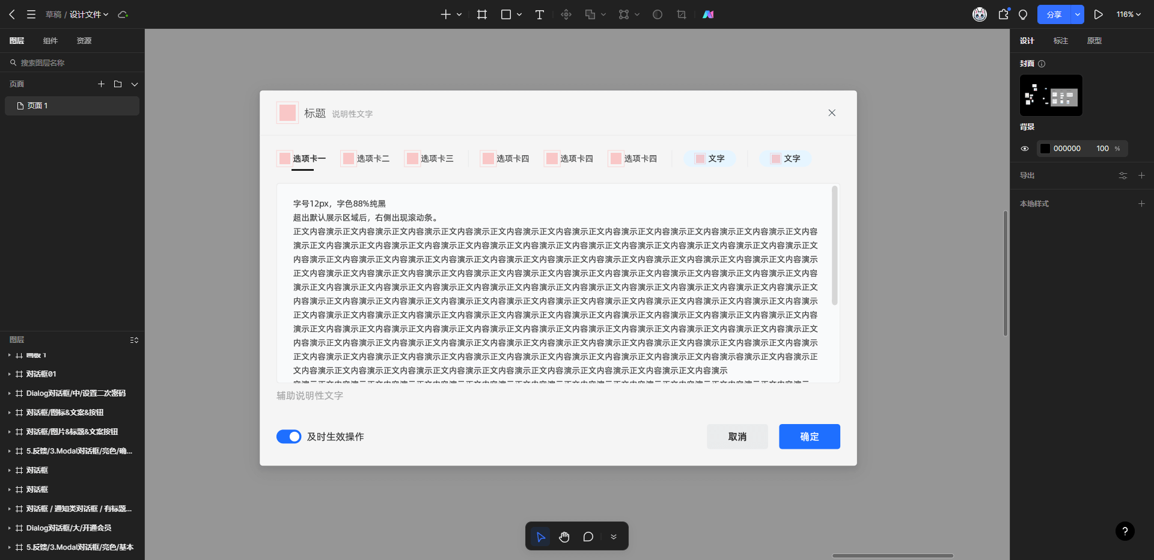1154x560 pixels.
Task: Add a new page with plus icon
Action: pos(102,84)
